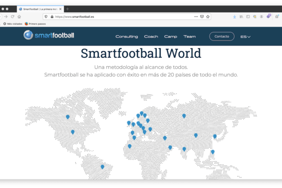
Task: Click the site lock security icon
Action: click(52, 16)
